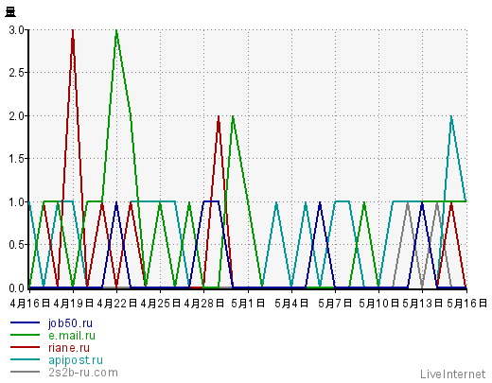
Task: Click the blue job50.ru legend color line
Action: click(x=25, y=322)
